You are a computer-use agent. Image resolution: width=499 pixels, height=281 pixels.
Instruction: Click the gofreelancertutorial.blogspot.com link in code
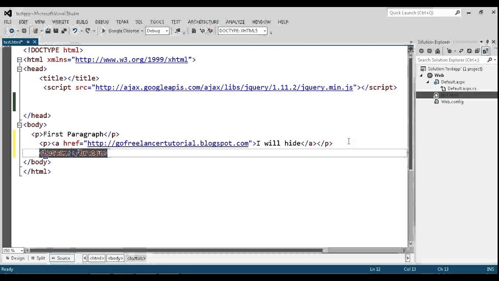click(x=168, y=143)
